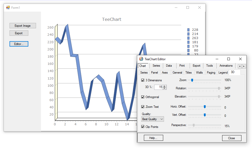This screenshot has width=252, height=149.
Task: Uncheck the 3 Dimensions checkbox
Action: [143, 80]
